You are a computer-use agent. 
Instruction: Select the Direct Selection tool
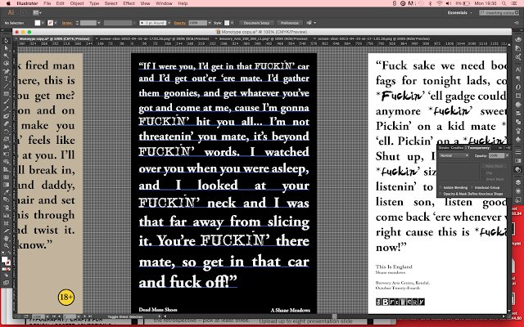6,48
